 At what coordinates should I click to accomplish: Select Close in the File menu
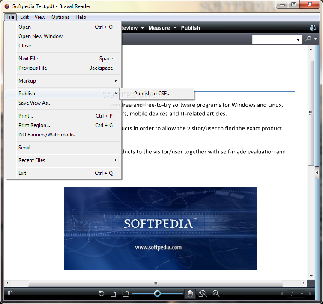click(x=63, y=46)
